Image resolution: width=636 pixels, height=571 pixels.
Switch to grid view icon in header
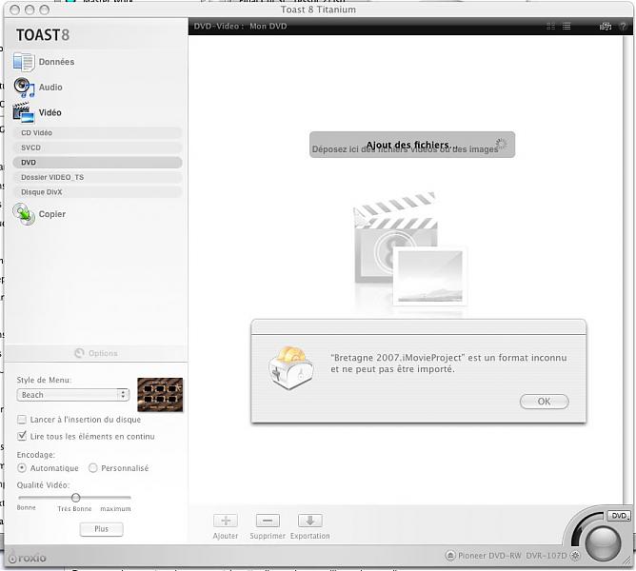(551, 27)
